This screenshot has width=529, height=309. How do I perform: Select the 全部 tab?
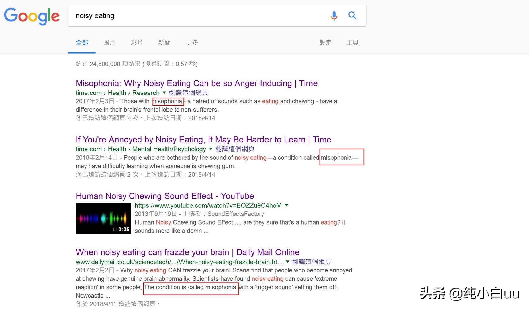[82, 43]
